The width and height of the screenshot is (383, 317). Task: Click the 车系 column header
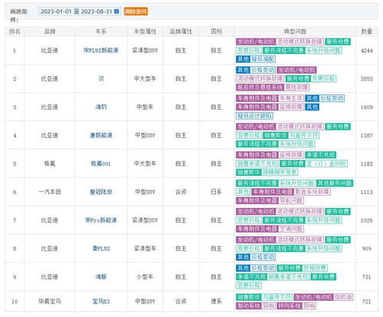click(101, 31)
